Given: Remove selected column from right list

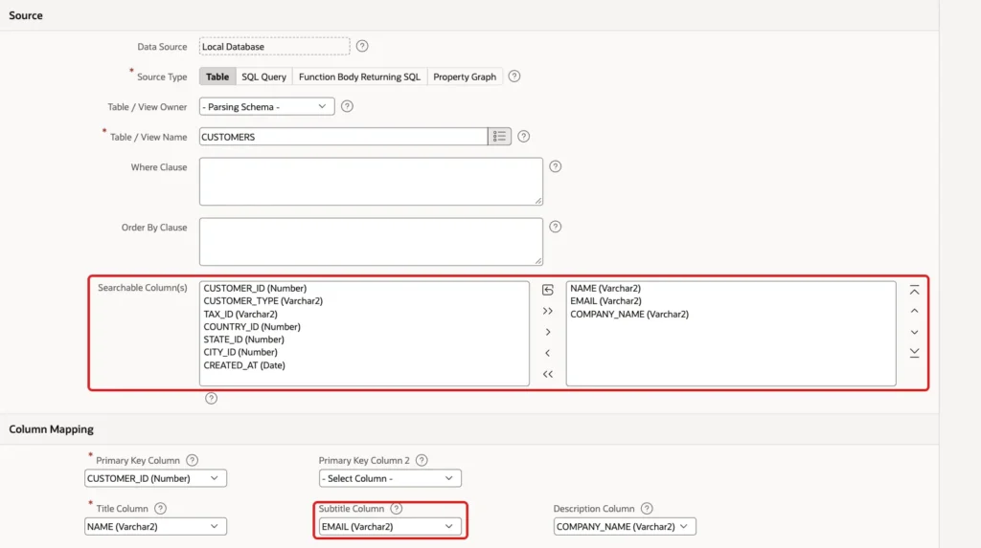Looking at the screenshot, I should click(547, 353).
